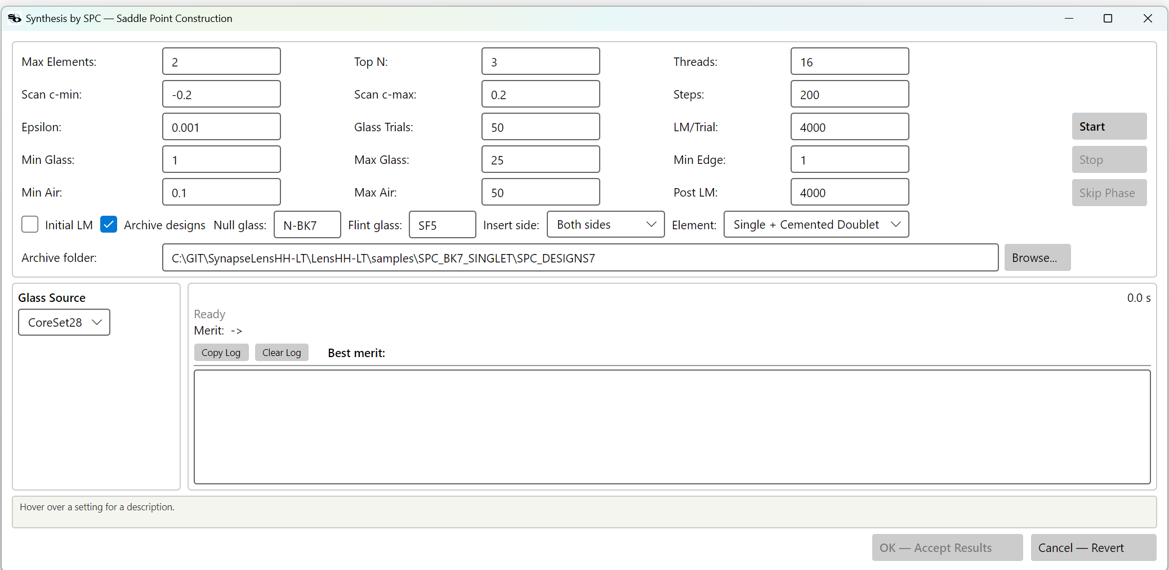
Task: Click the Top N input field
Action: click(541, 61)
